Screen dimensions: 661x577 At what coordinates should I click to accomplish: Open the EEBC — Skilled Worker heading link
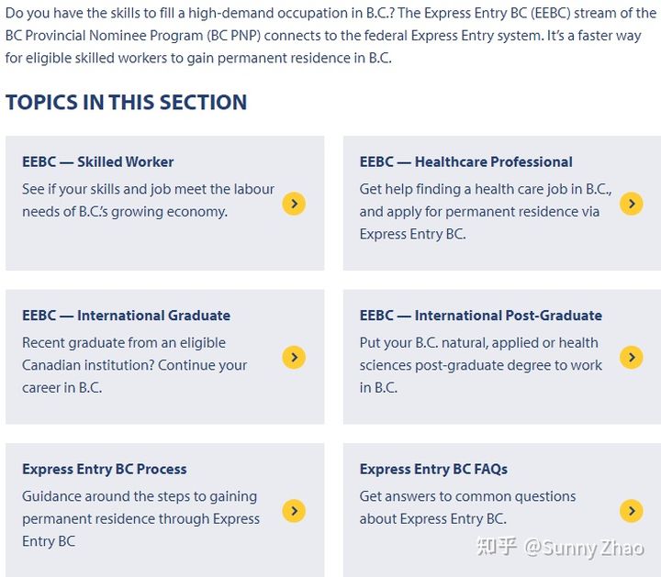click(98, 162)
